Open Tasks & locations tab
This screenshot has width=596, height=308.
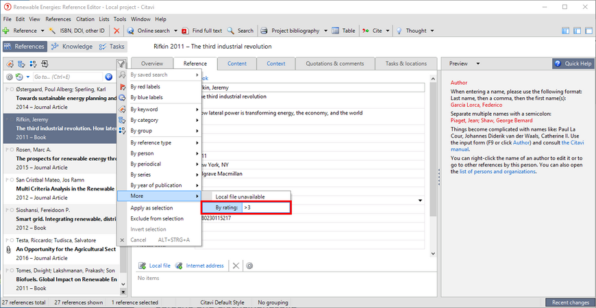[x=406, y=64]
